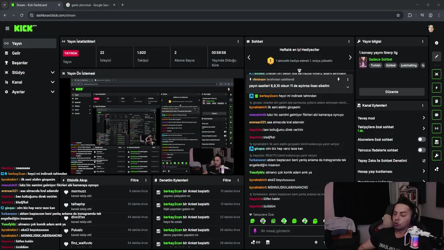Expand the pinned message chevron
The height and width of the screenshot is (250, 444).
click(x=348, y=87)
